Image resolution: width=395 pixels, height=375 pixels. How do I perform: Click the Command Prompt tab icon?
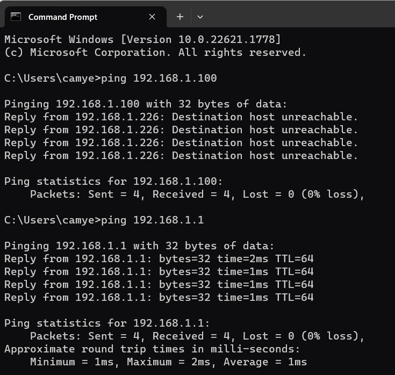16,17
